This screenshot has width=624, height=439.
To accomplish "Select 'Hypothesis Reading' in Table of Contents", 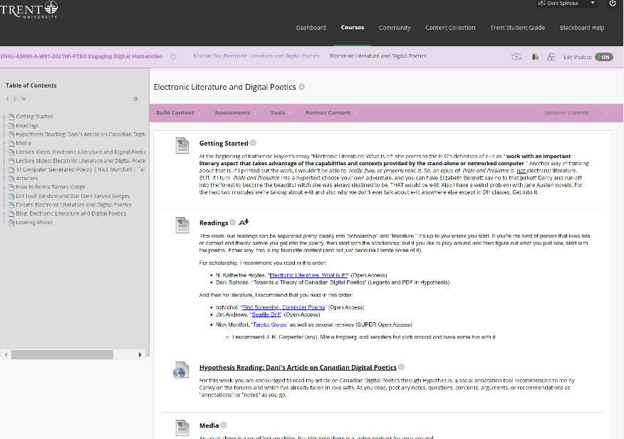I will (x=80, y=134).
